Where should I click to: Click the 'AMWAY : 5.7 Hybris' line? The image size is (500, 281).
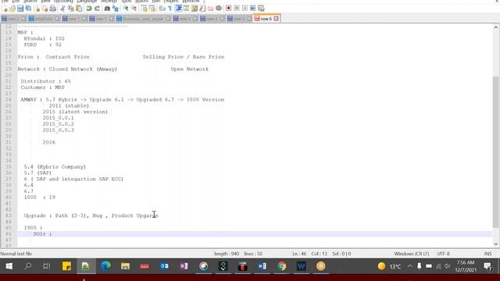click(123, 100)
